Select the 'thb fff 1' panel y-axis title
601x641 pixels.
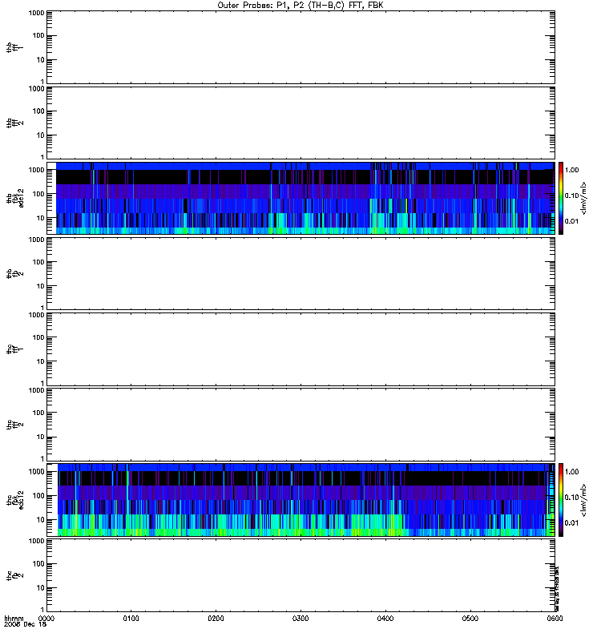(x=14, y=47)
